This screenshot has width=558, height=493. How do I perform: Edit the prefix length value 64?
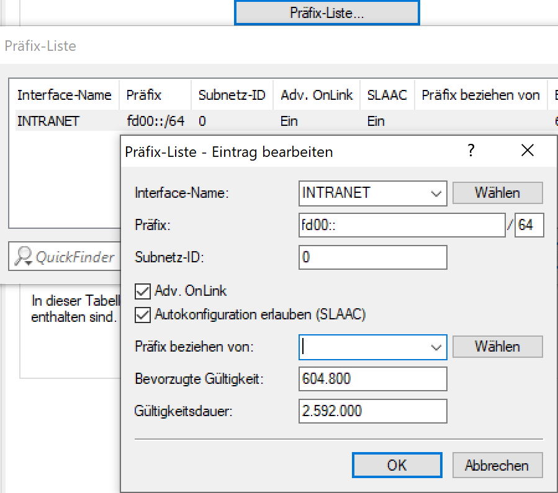click(x=529, y=225)
